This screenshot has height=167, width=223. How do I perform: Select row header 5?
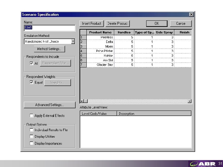[83, 56]
